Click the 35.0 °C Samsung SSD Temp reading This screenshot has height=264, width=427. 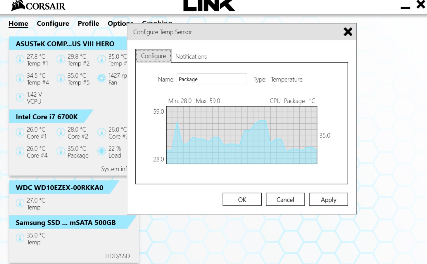(36, 235)
